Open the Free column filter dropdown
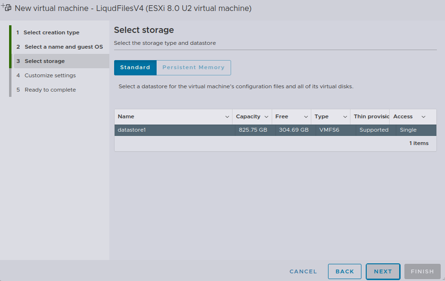 pos(306,116)
